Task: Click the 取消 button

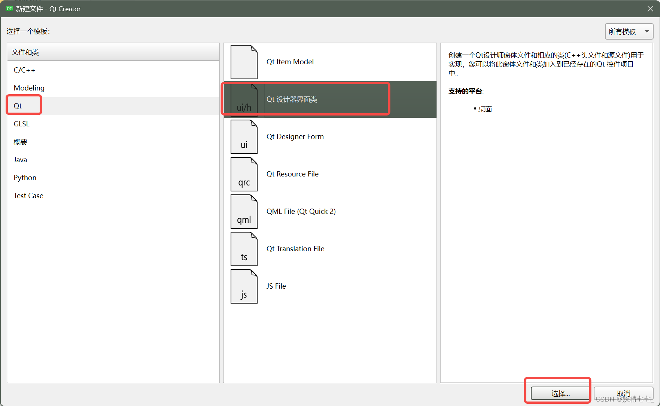Action: 623,393
